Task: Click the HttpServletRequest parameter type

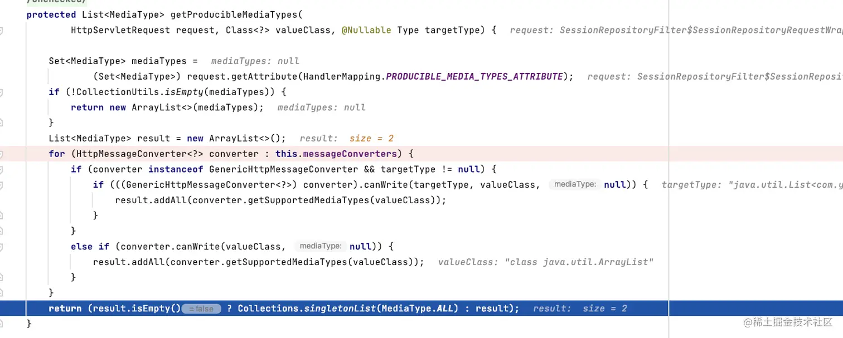Action: tap(120, 30)
